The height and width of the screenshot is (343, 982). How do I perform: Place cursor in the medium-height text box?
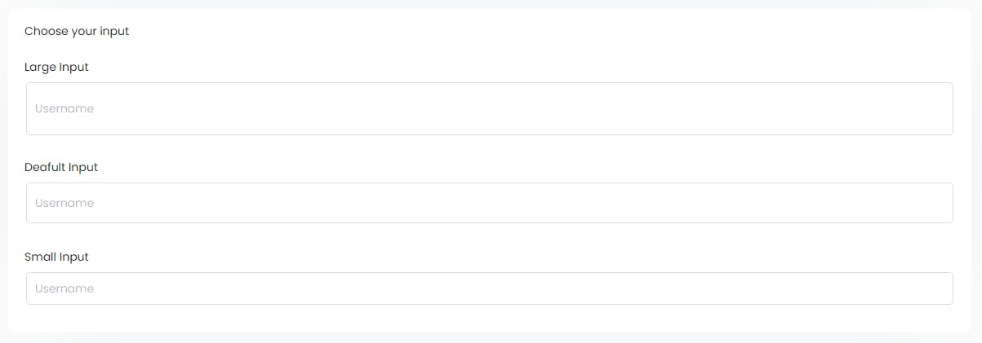click(x=490, y=203)
